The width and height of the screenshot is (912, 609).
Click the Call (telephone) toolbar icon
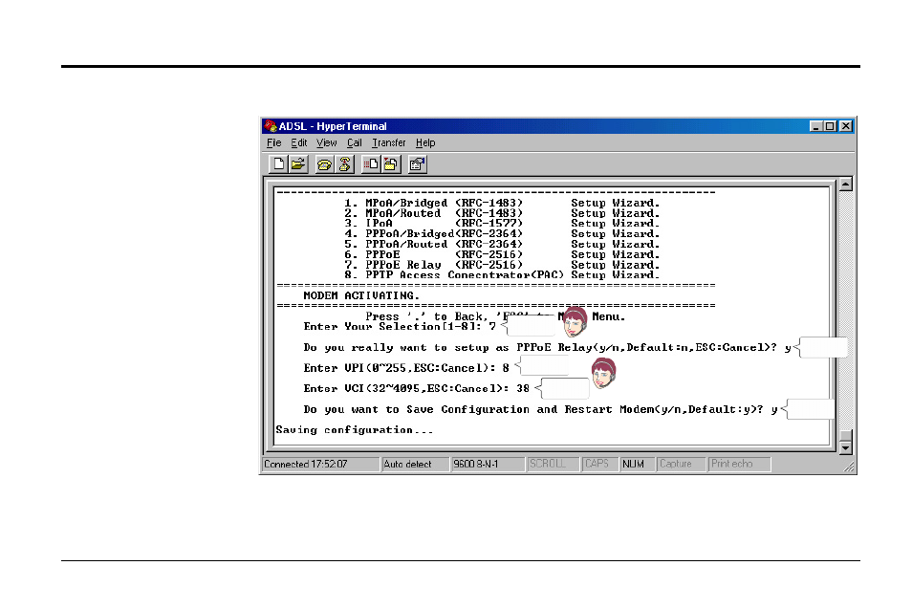point(324,164)
